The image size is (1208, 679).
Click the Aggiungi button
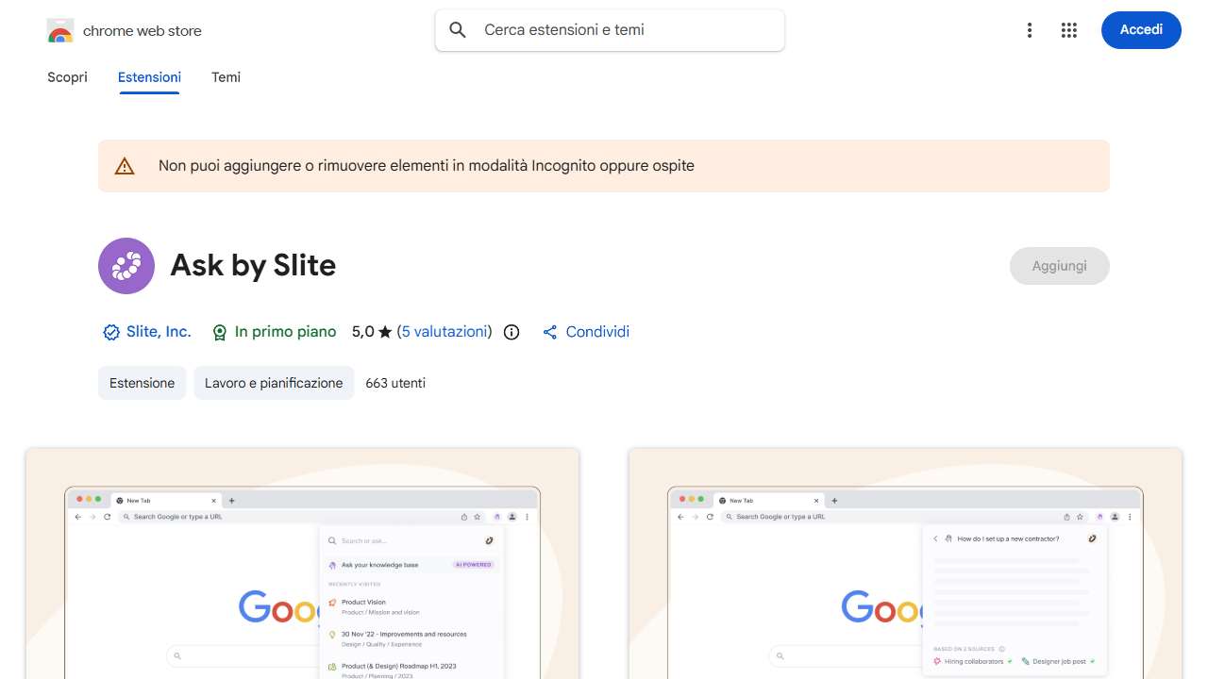(1059, 266)
